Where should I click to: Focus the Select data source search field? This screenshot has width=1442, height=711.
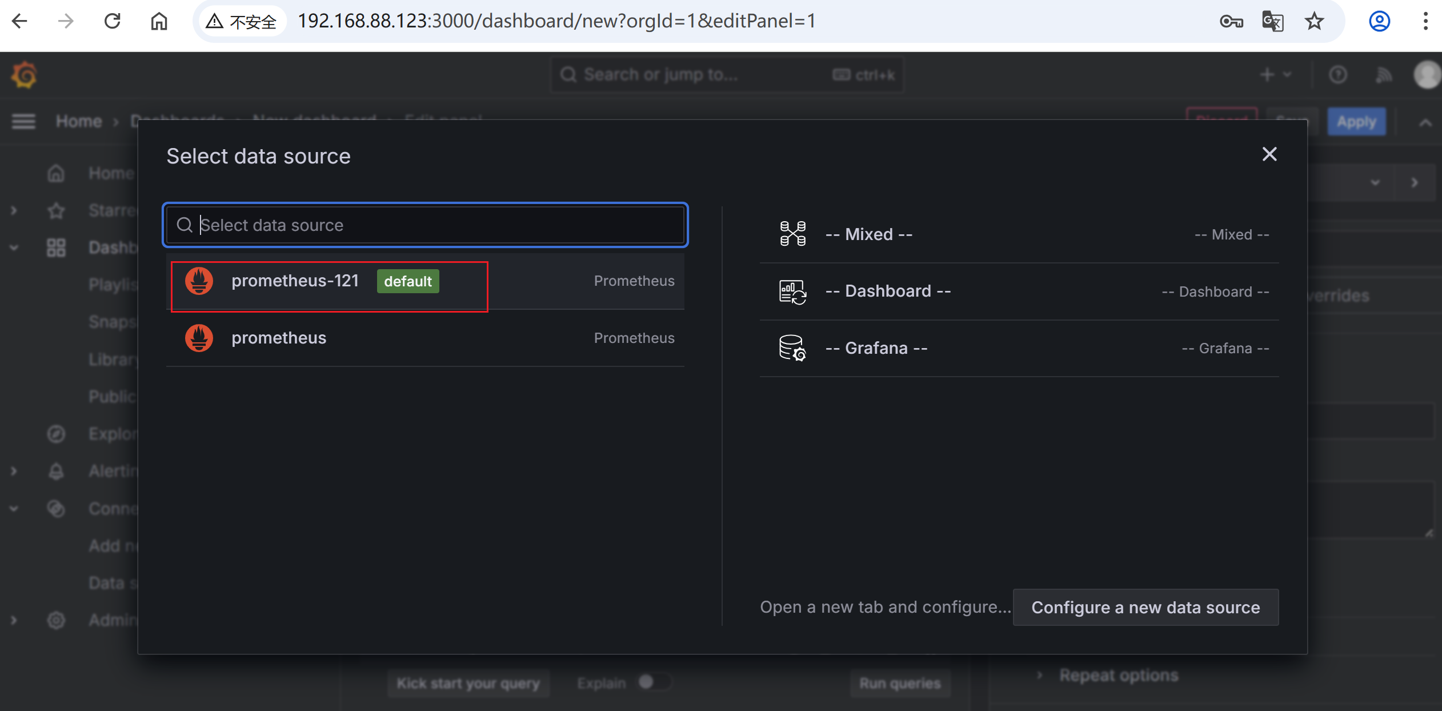coord(425,225)
